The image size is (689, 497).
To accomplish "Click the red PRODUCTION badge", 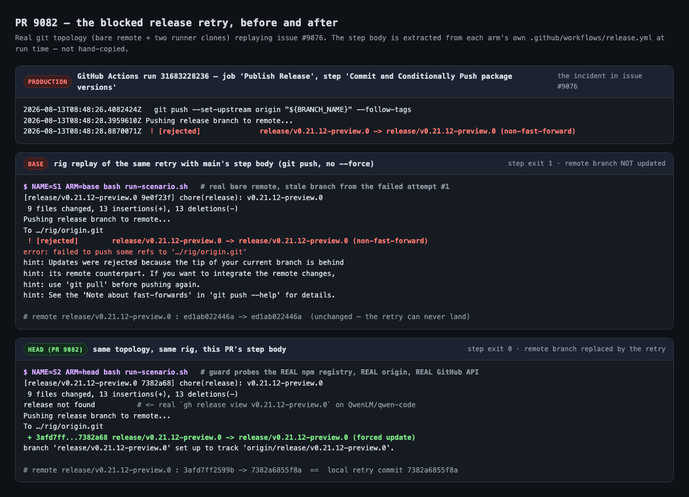I will pos(47,82).
